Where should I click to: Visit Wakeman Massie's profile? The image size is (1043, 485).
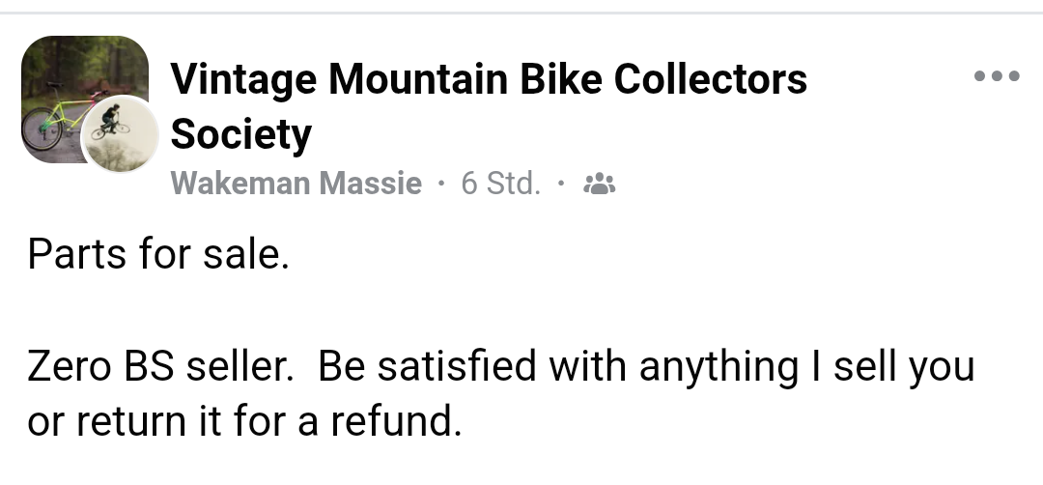296,184
